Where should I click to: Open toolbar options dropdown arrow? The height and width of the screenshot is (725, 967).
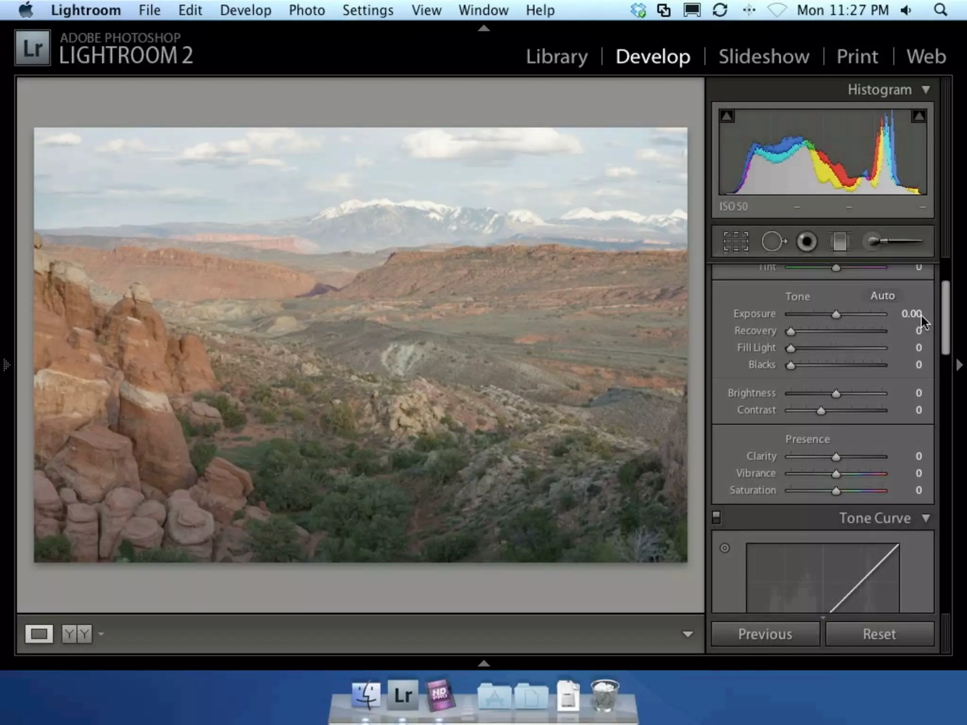coord(687,634)
